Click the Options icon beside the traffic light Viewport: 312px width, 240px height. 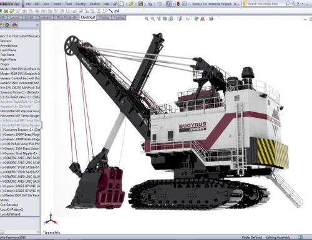coord(184,4)
